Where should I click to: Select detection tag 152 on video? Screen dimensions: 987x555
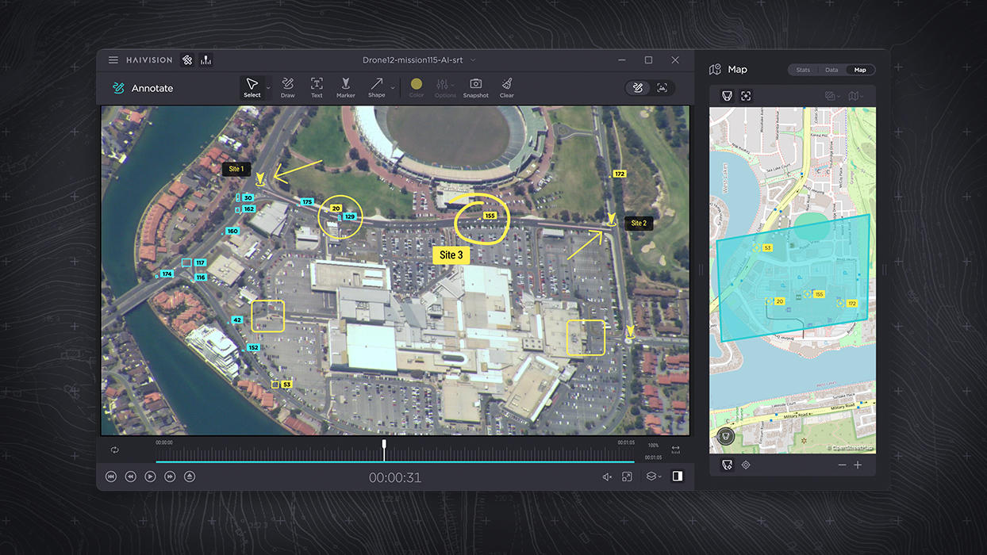pos(253,348)
